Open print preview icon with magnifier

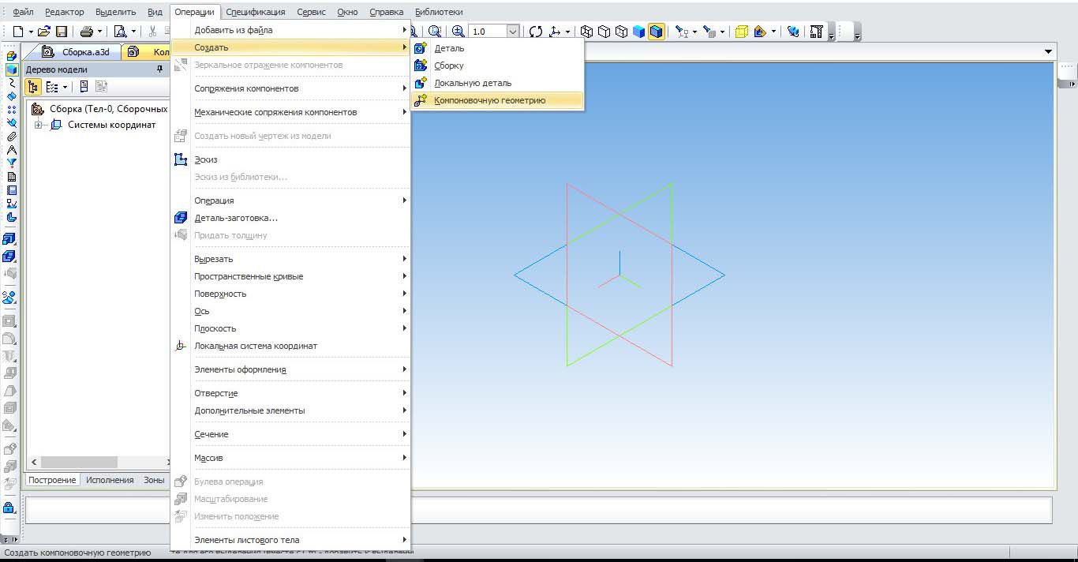tap(121, 32)
